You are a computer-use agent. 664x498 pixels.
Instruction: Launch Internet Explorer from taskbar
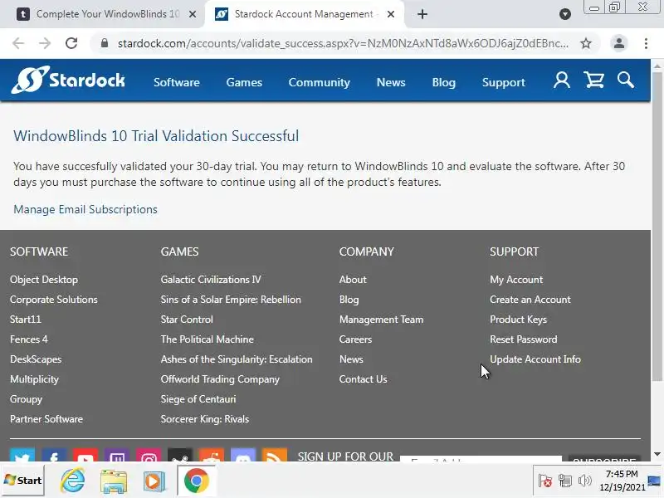[x=73, y=481]
